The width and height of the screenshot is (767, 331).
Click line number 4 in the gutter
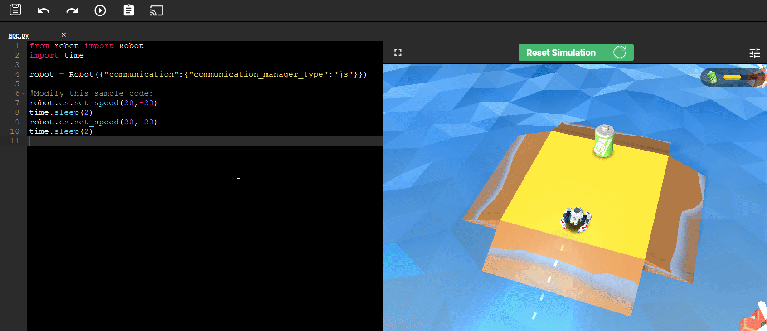tap(17, 74)
